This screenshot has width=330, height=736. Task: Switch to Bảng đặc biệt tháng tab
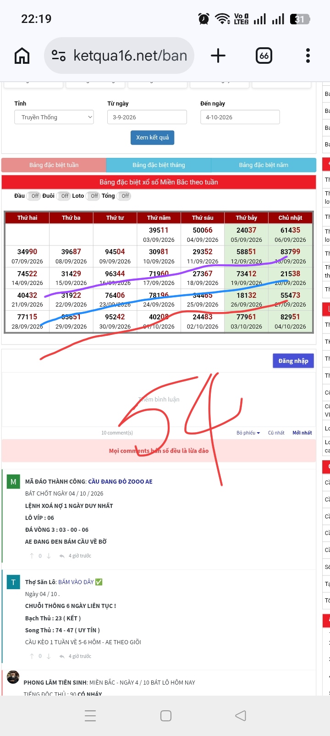[x=159, y=165]
